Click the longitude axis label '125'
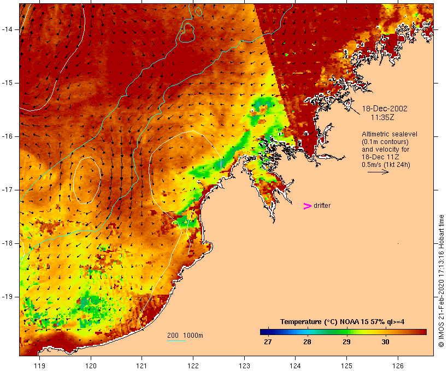 346,366
